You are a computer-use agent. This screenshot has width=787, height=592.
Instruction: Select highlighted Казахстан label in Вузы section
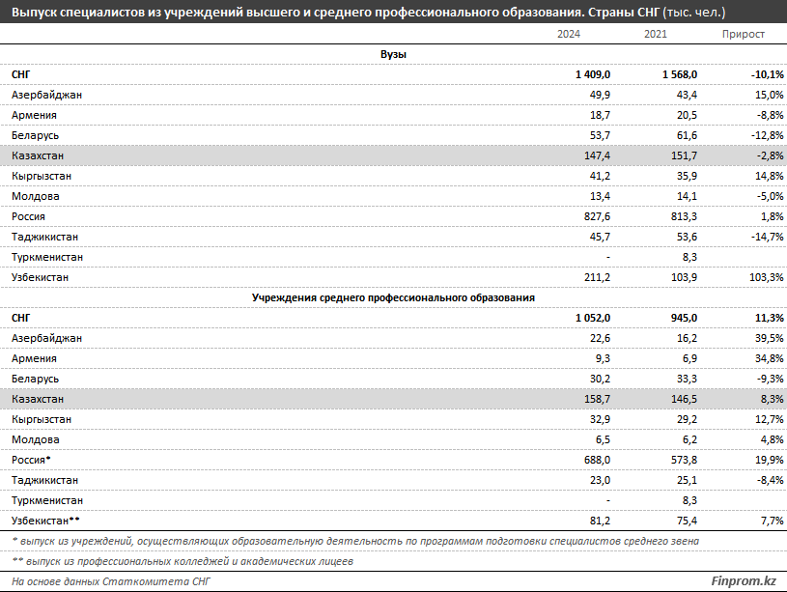[x=41, y=155]
